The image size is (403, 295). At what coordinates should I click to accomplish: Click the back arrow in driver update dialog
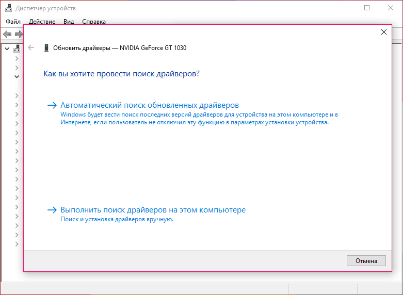click(x=31, y=47)
